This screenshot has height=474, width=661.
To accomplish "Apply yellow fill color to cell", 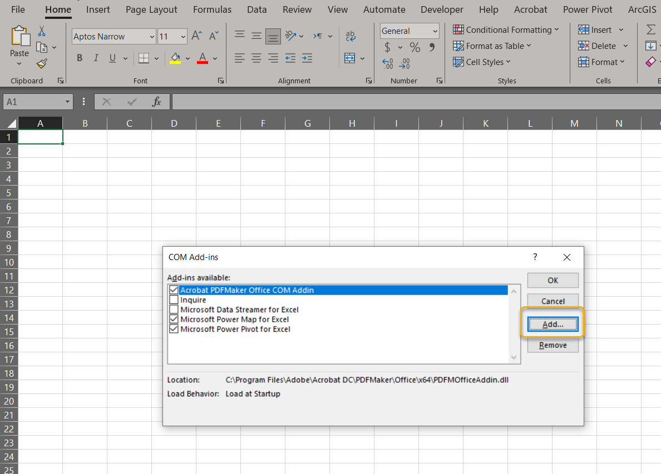I will coord(176,58).
